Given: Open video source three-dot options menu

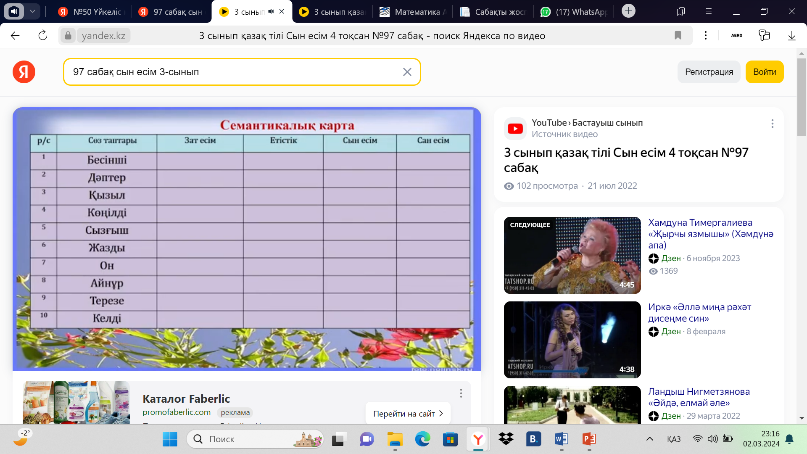Looking at the screenshot, I should [772, 124].
